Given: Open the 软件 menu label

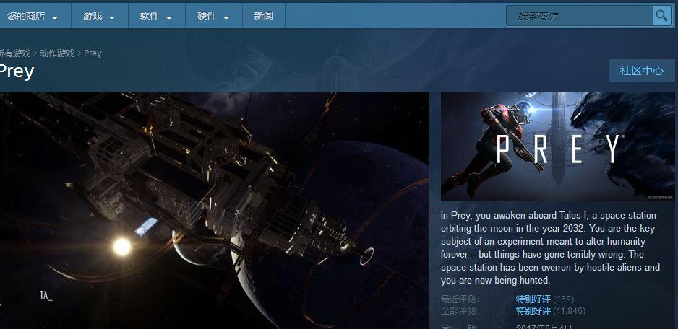Looking at the screenshot, I should (x=150, y=16).
